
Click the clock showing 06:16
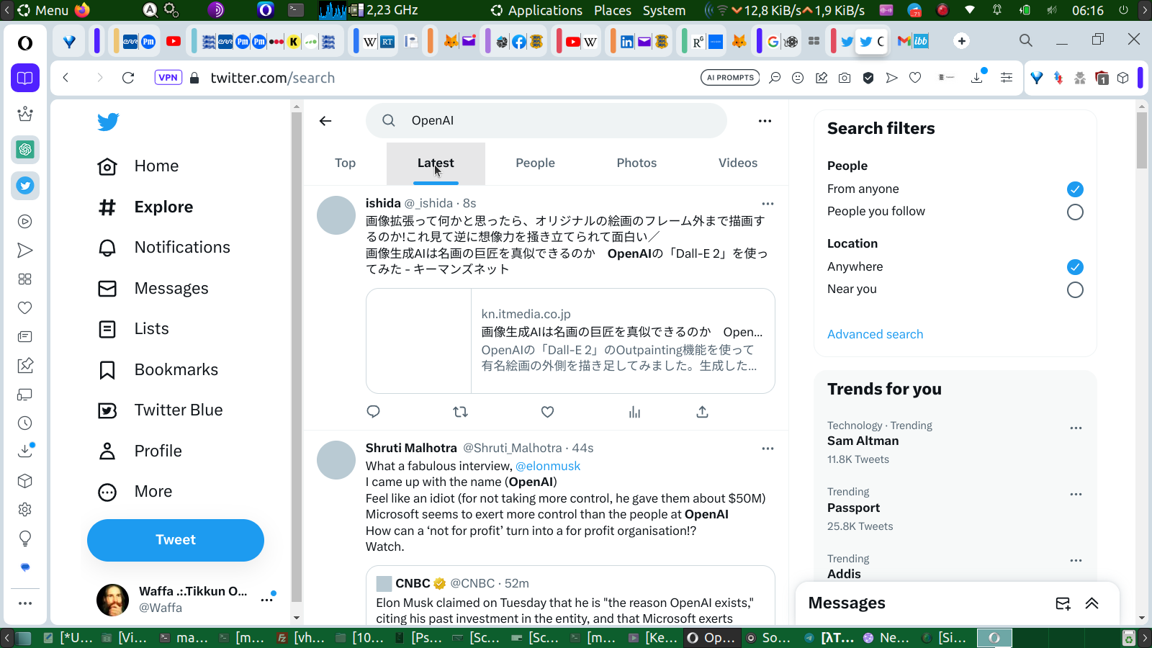(x=1087, y=11)
